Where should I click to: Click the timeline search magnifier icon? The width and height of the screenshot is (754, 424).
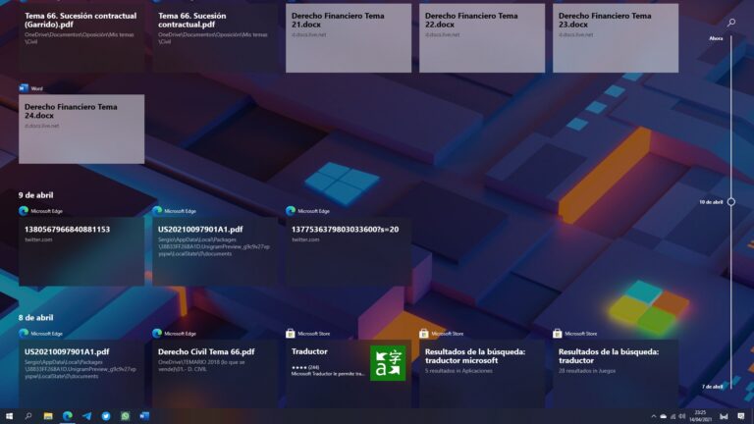click(x=731, y=22)
